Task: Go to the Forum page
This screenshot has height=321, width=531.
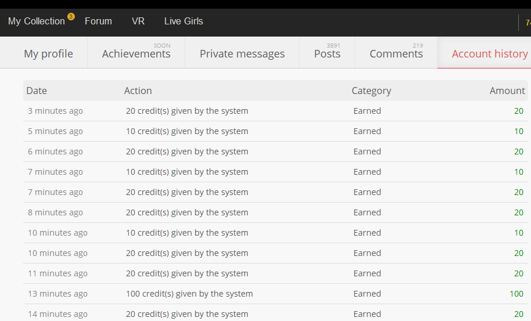Action: pos(98,21)
